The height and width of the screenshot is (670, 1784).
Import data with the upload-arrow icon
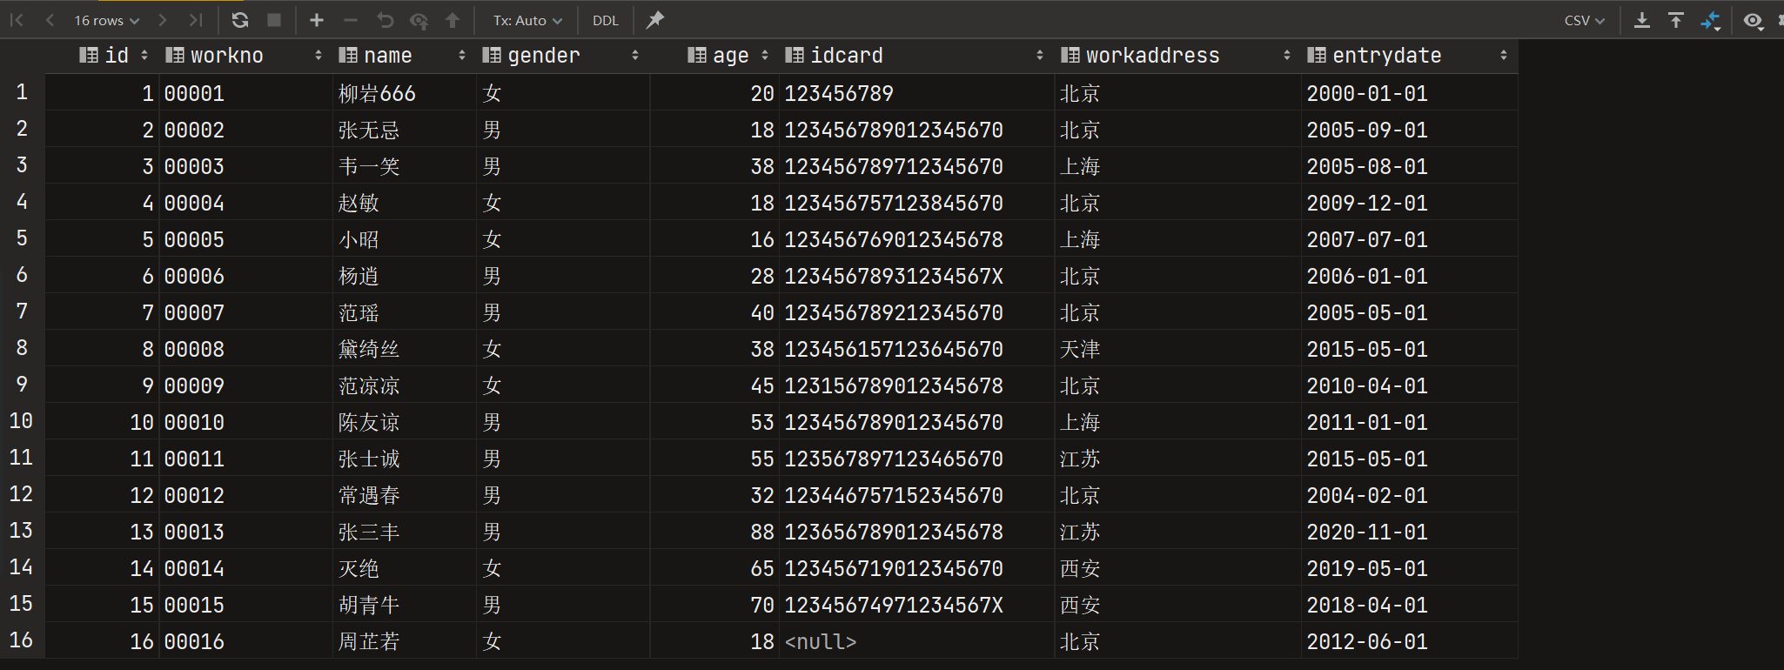coord(1676,20)
